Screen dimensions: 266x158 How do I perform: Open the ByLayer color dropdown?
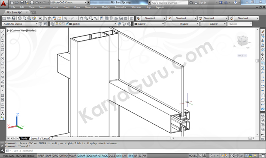click(x=149, y=24)
